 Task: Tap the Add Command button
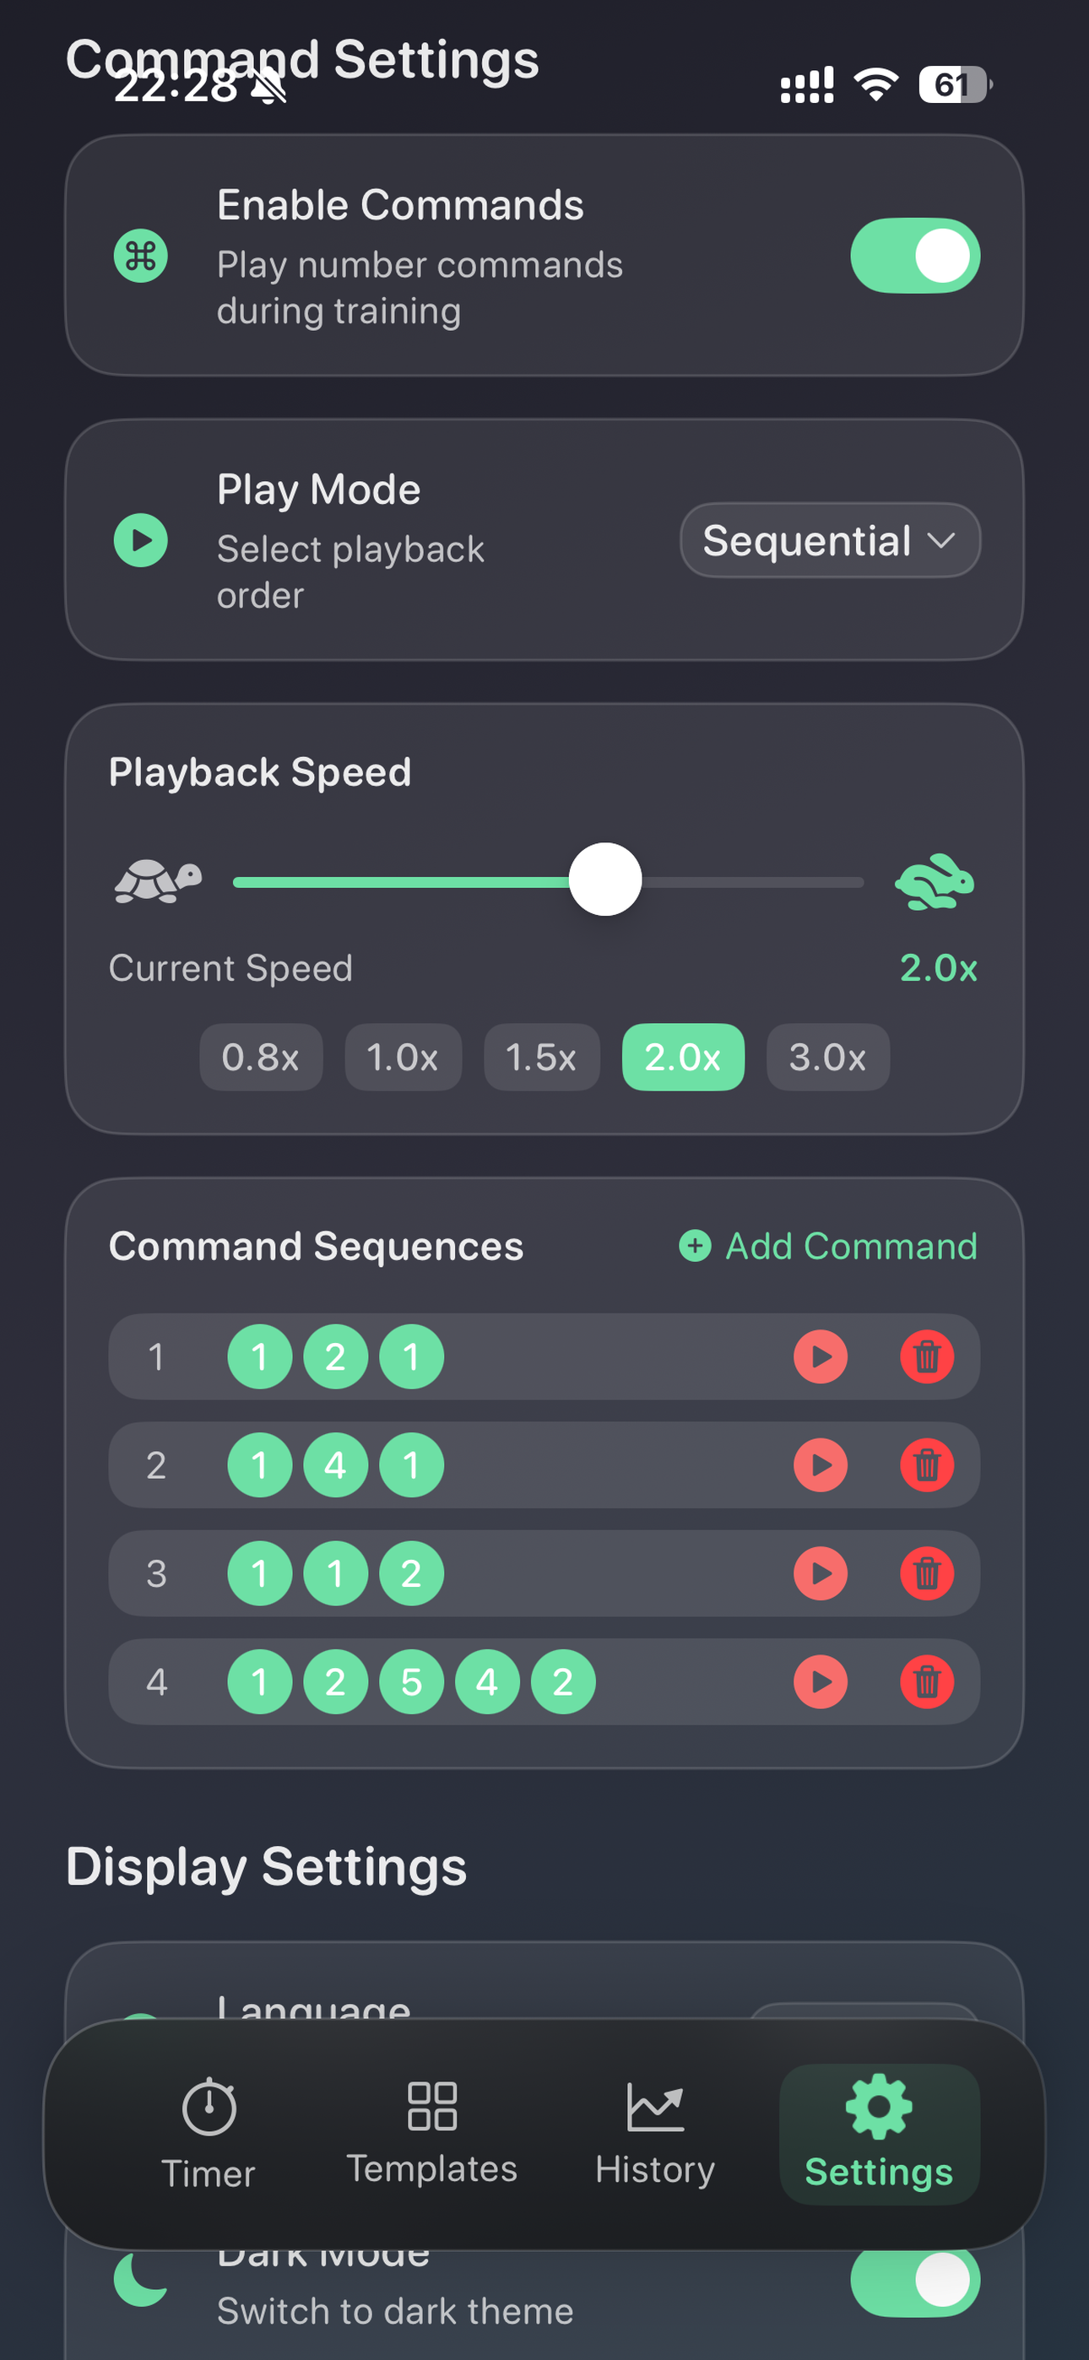pyautogui.click(x=828, y=1246)
